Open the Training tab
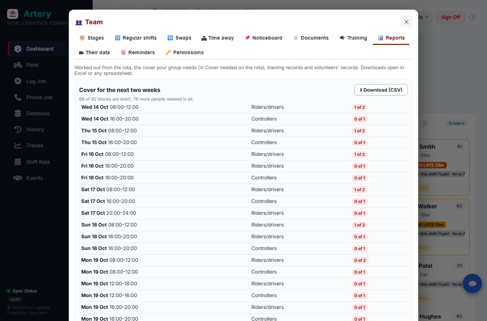This screenshot has height=321, width=487. point(353,38)
